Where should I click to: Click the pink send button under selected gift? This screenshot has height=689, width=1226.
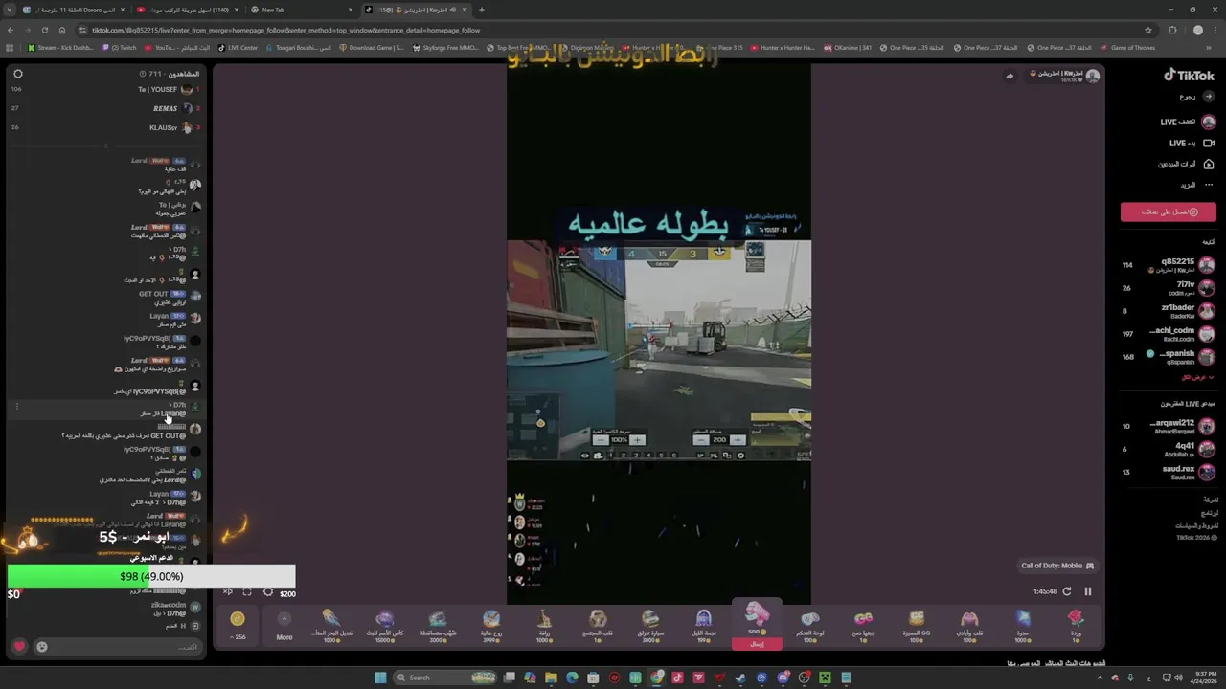click(x=757, y=644)
